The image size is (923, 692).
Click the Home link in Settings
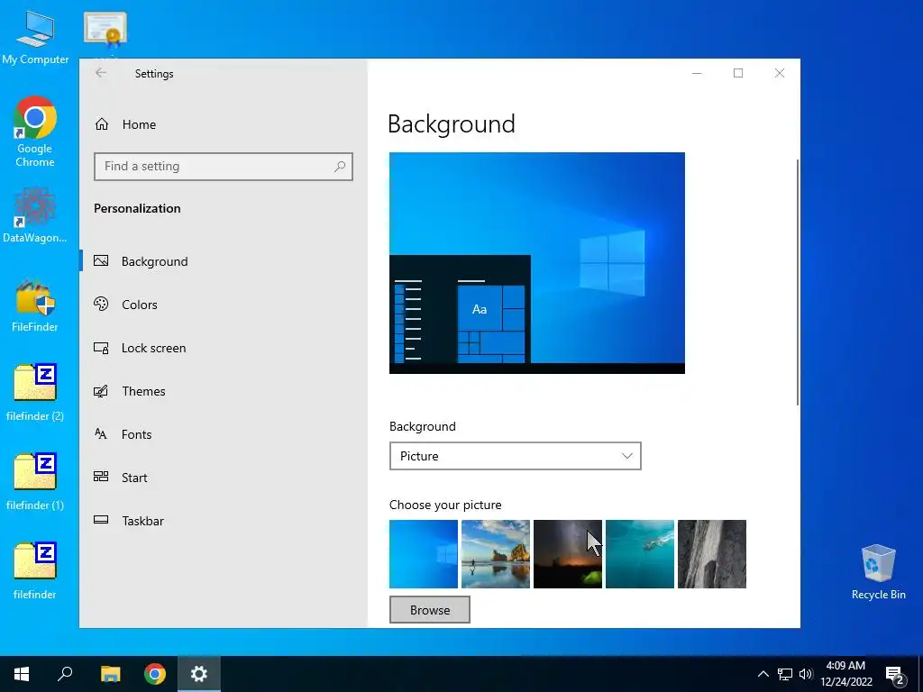click(139, 124)
